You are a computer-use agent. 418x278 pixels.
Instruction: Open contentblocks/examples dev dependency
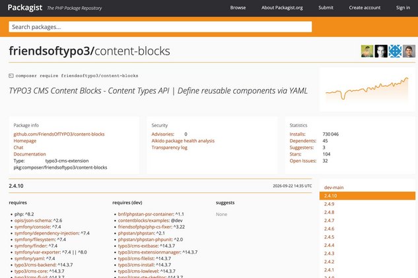click(x=143, y=220)
